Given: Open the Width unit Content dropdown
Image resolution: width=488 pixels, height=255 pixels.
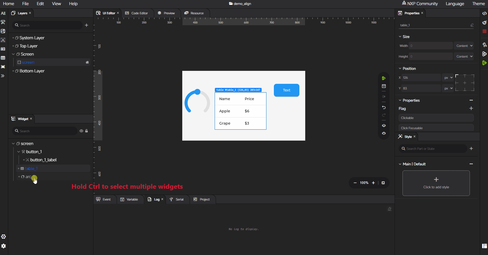Looking at the screenshot, I should (x=464, y=46).
